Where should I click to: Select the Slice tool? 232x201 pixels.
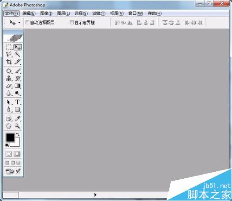[17, 62]
